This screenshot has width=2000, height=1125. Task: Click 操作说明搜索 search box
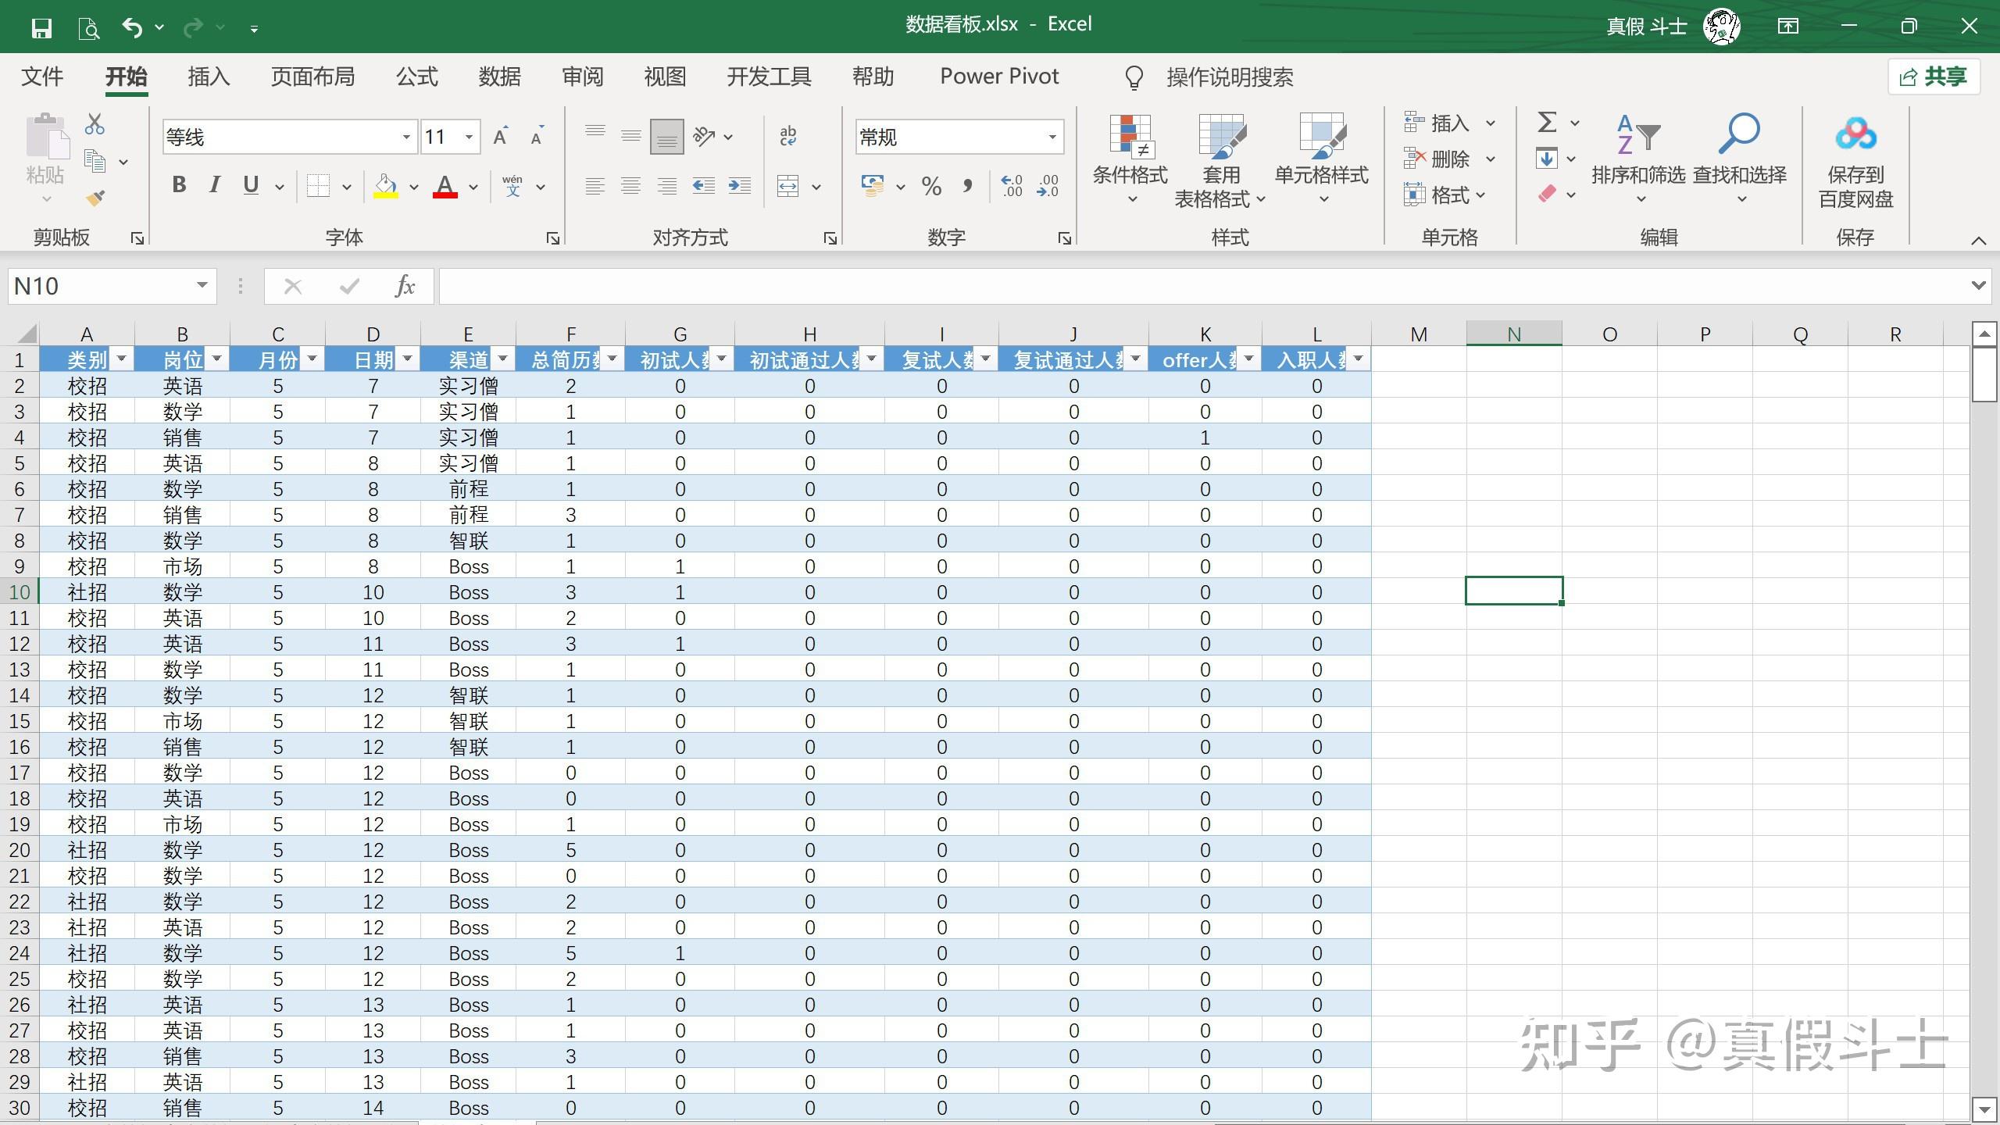click(x=1229, y=77)
